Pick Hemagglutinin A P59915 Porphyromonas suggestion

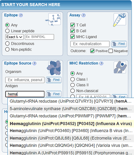(71, 152)
